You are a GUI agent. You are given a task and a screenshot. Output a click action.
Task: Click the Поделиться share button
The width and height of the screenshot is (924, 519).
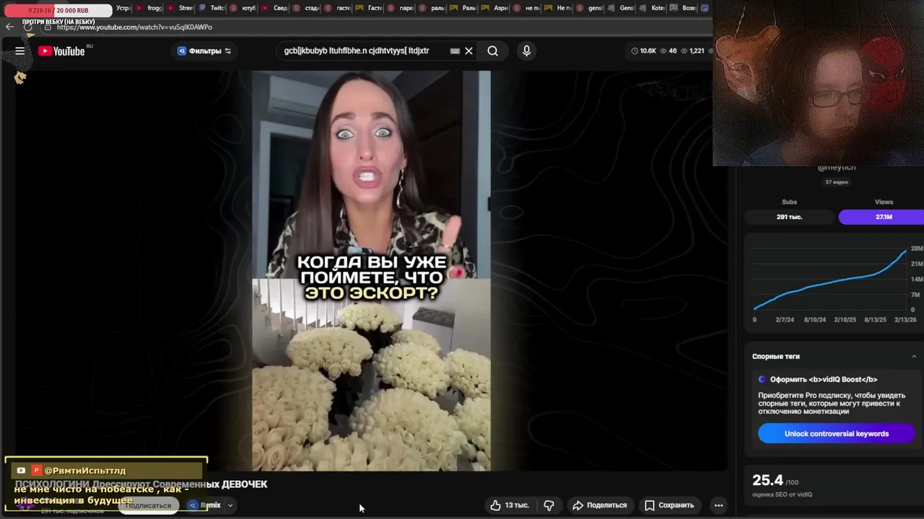click(x=600, y=505)
